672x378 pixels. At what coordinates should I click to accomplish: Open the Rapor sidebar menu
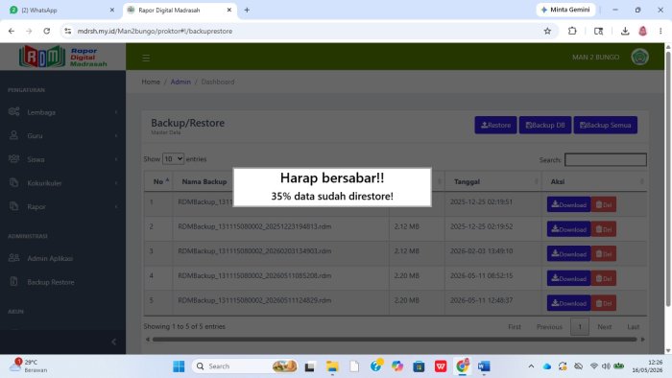(62, 207)
